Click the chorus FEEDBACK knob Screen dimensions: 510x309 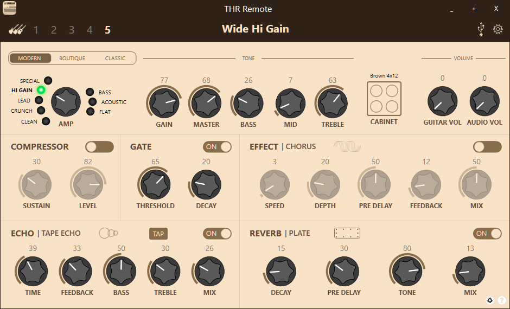[426, 184]
